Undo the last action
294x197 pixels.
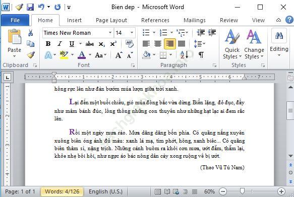[x=41, y=7]
